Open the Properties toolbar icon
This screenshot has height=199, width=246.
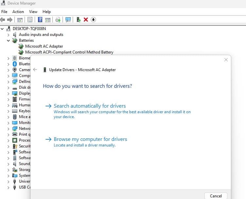30,20
